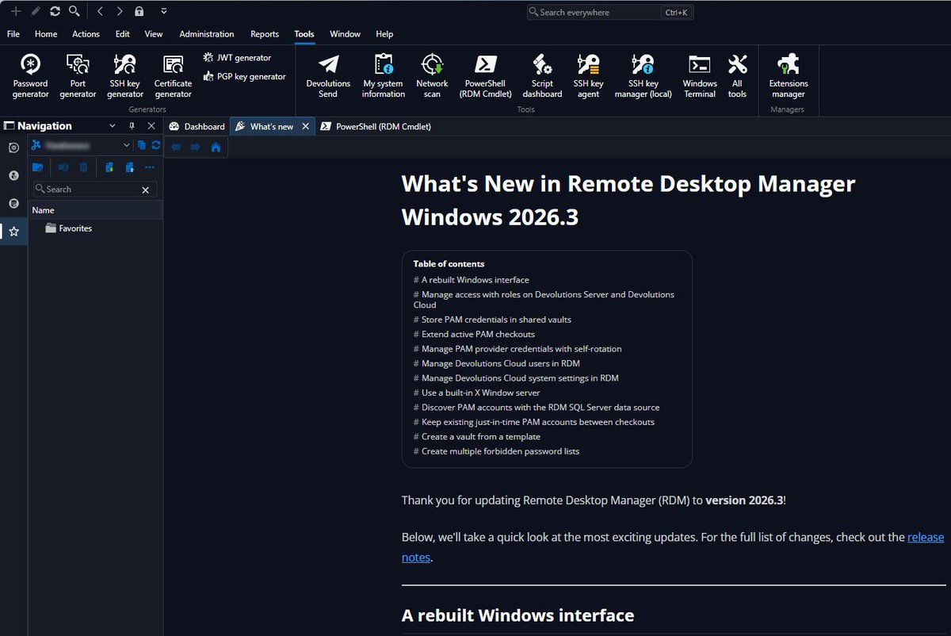951x636 pixels.
Task: Clear the navigation search with the X button
Action: (x=145, y=190)
